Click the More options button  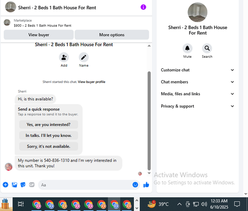112,35
